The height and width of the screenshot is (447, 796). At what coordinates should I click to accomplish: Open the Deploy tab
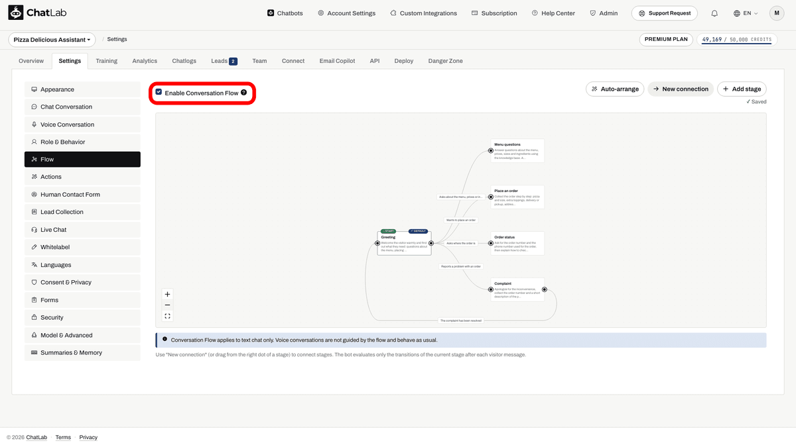click(x=404, y=61)
